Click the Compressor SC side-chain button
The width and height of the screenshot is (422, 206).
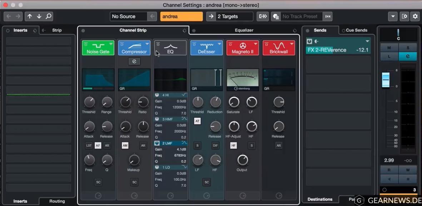(134, 182)
